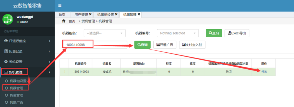Close the 用户管理 tab

point(90,14)
